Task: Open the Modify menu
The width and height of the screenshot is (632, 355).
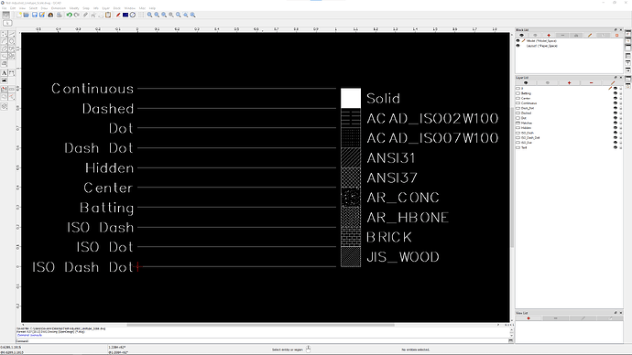Action: coord(74,8)
